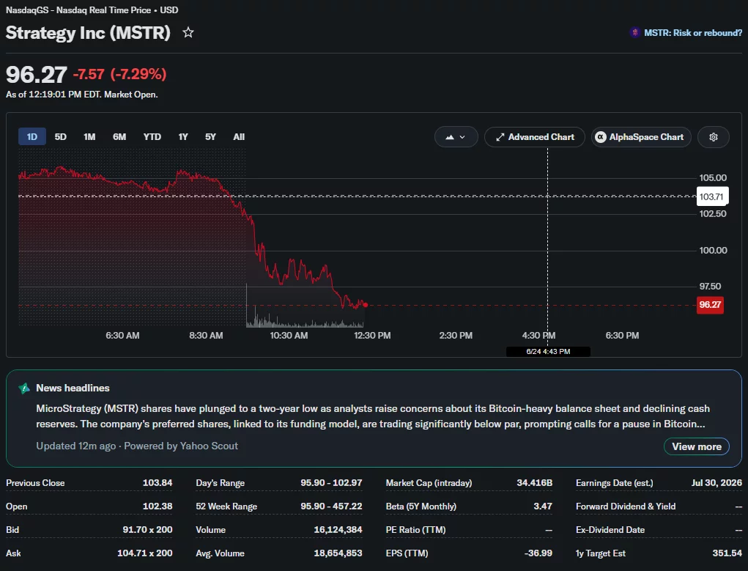This screenshot has height=571, width=748.
Task: Select the 6M time range
Action: [x=119, y=137]
